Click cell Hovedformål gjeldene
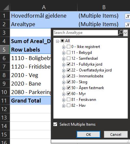Image resolution: width=130 pixels, height=144 pixels. click(44, 16)
